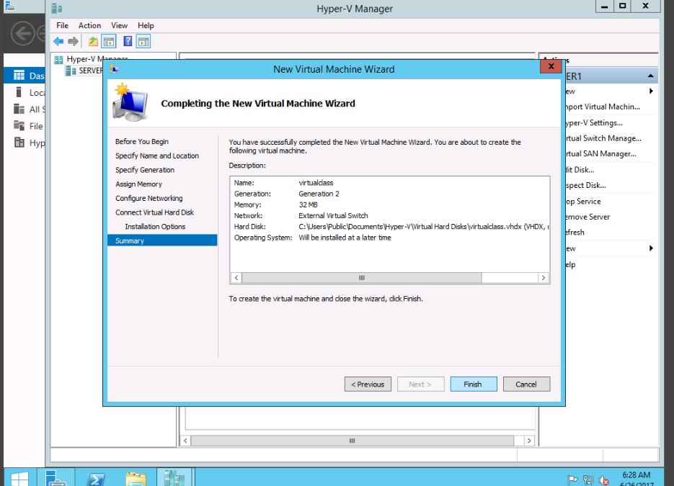Open Hyper-V Settings in Actions pane
674x486 pixels.
point(594,123)
